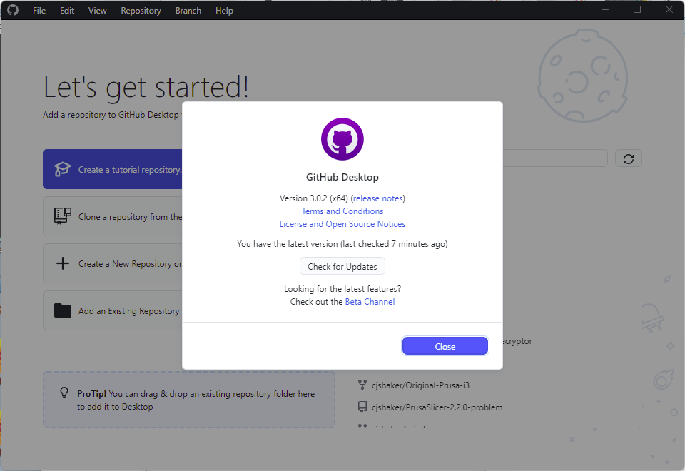
Task: Click the refresh repository list icon
Action: click(x=628, y=158)
